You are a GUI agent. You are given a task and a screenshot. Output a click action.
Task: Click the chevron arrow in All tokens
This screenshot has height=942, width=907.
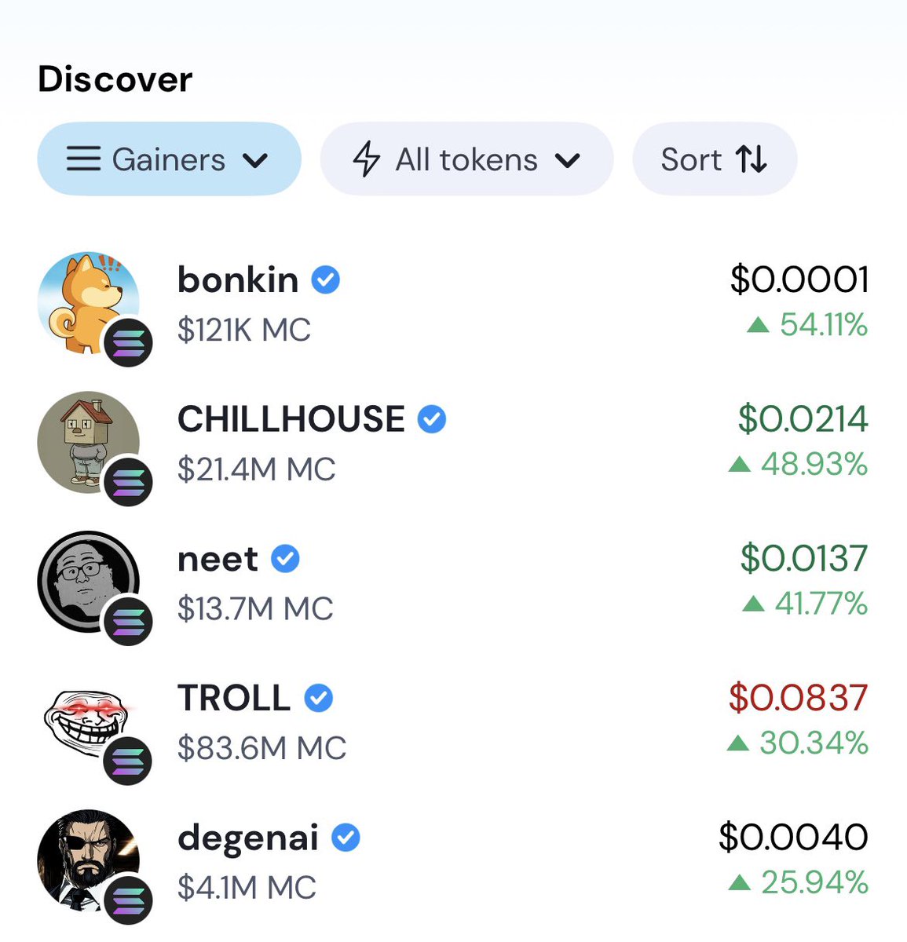(x=567, y=161)
